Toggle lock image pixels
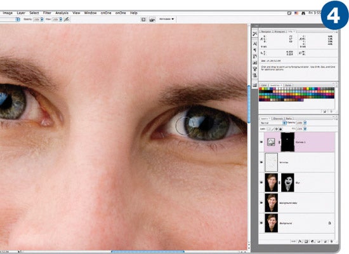The width and height of the screenshot is (349, 254). coord(273,129)
